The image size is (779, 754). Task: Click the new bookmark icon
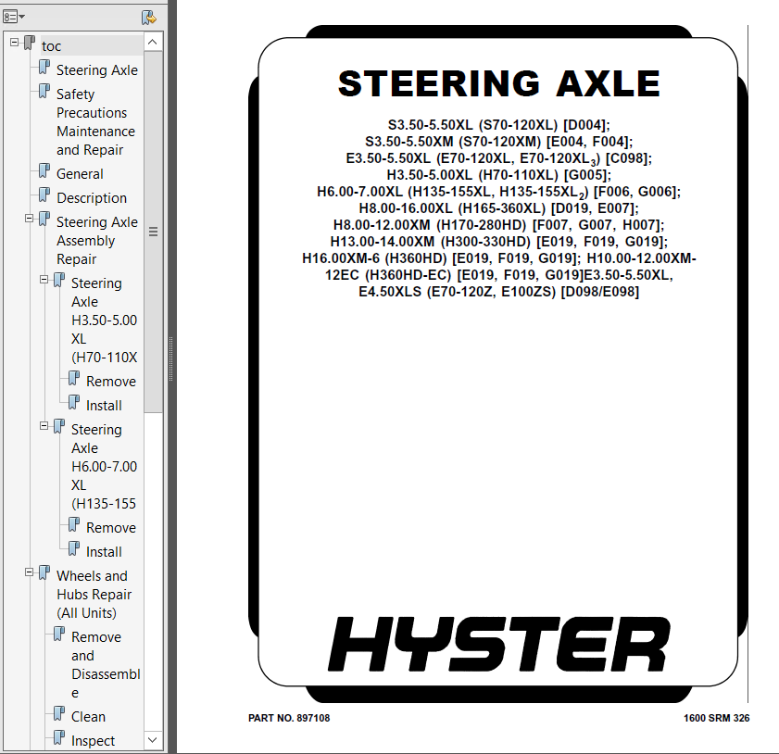148,18
